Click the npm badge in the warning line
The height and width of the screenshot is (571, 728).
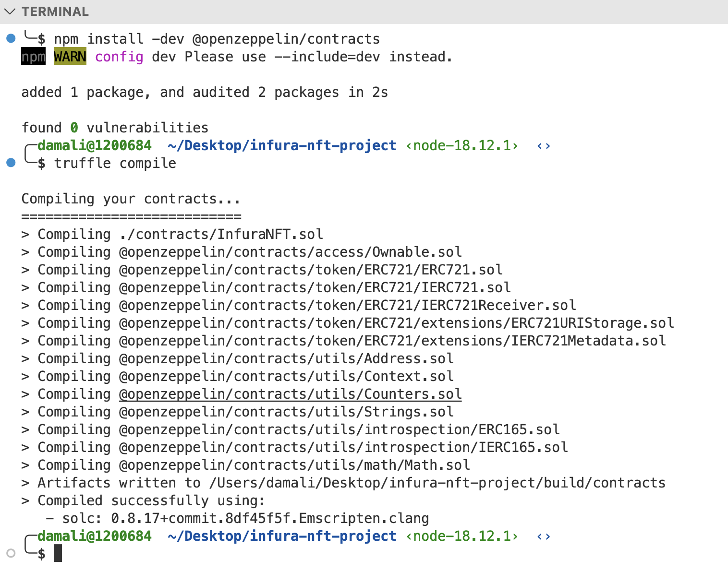[x=33, y=57]
